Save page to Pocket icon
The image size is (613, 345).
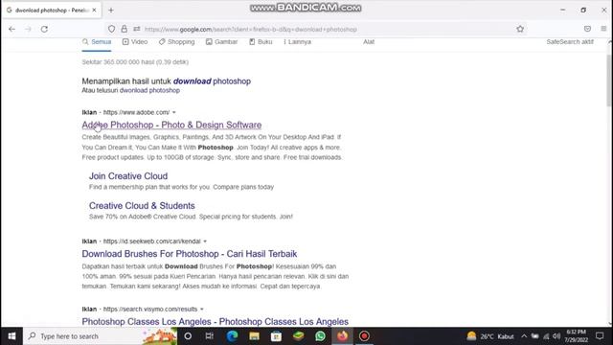[x=587, y=29]
